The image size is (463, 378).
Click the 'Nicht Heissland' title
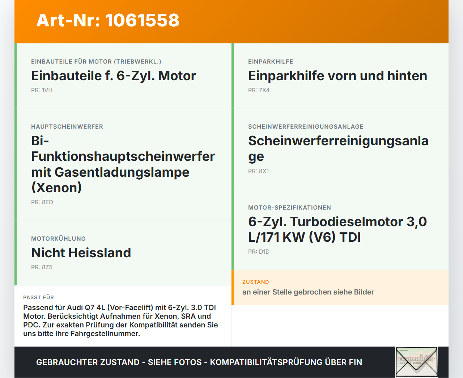point(81,253)
